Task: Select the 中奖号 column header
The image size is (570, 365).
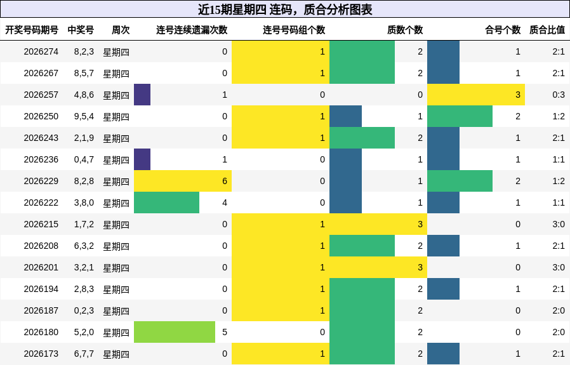Action: click(81, 30)
